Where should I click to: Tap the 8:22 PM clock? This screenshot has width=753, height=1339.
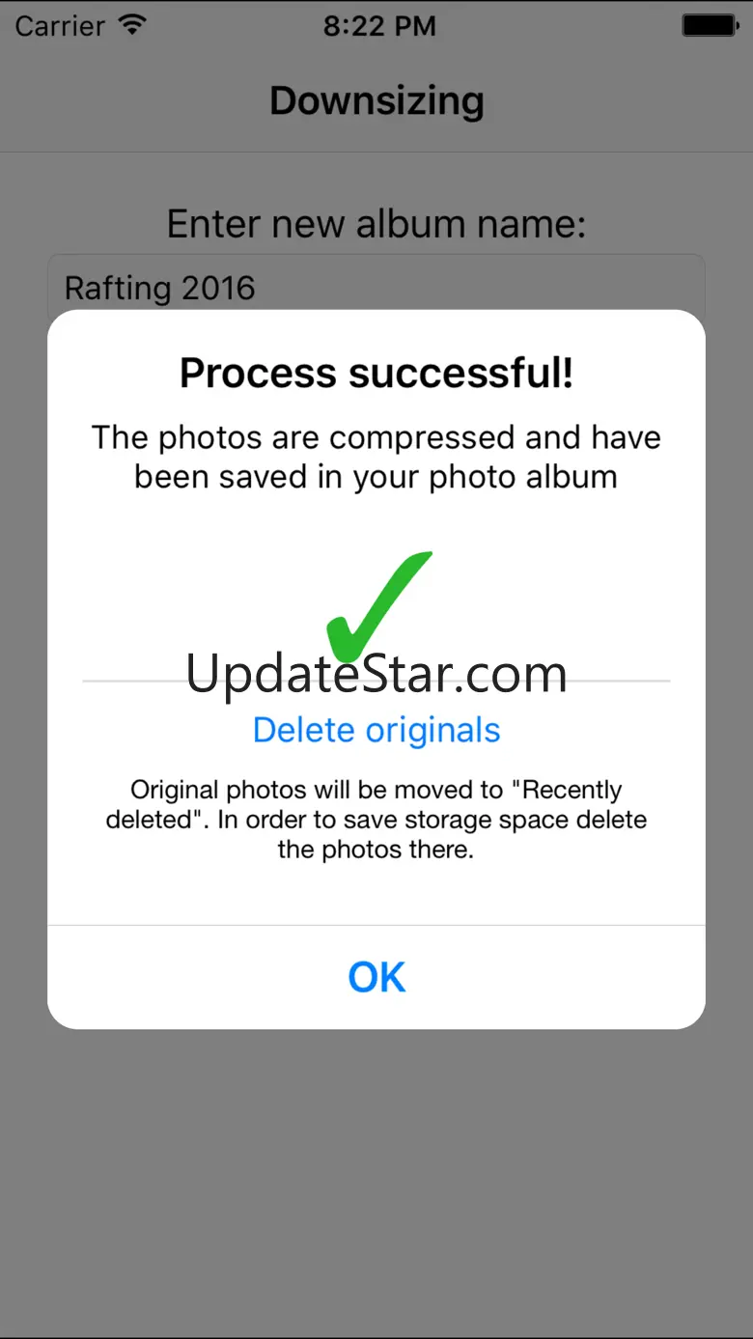(x=378, y=26)
